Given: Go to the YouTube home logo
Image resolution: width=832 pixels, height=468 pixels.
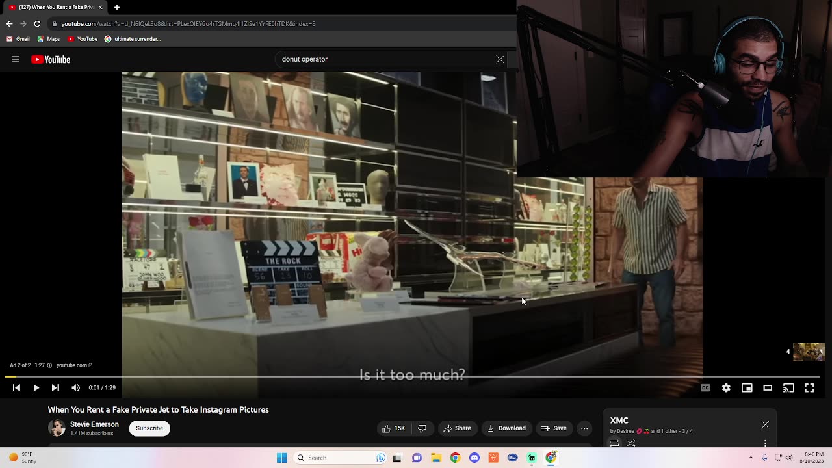Looking at the screenshot, I should point(51,59).
